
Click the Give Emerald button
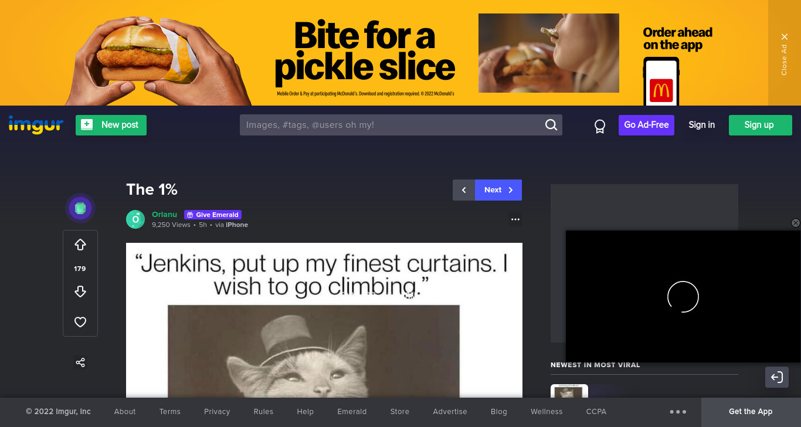click(213, 215)
